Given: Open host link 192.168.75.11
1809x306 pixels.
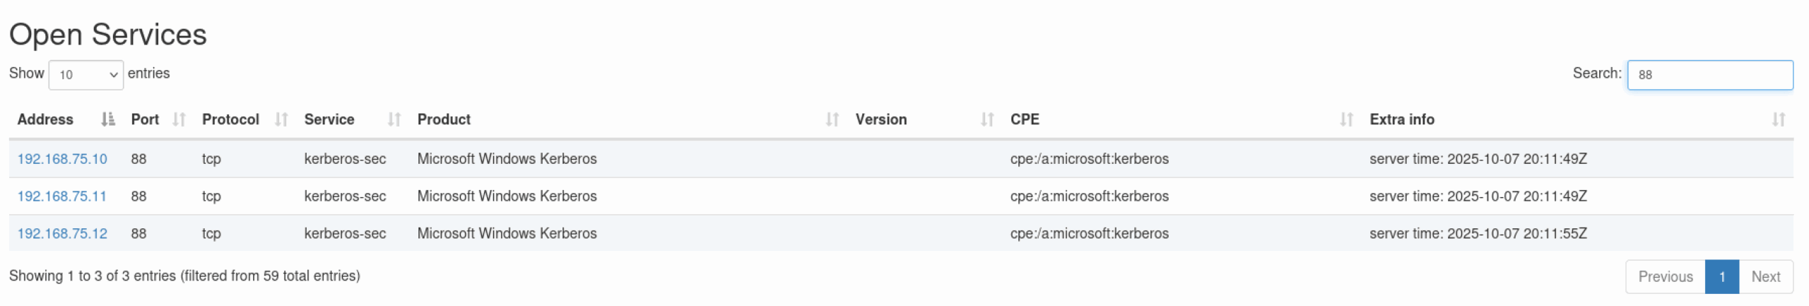Looking at the screenshot, I should pyautogui.click(x=61, y=196).
